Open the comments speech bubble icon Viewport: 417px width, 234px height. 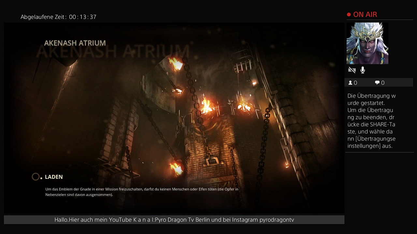coord(377,83)
